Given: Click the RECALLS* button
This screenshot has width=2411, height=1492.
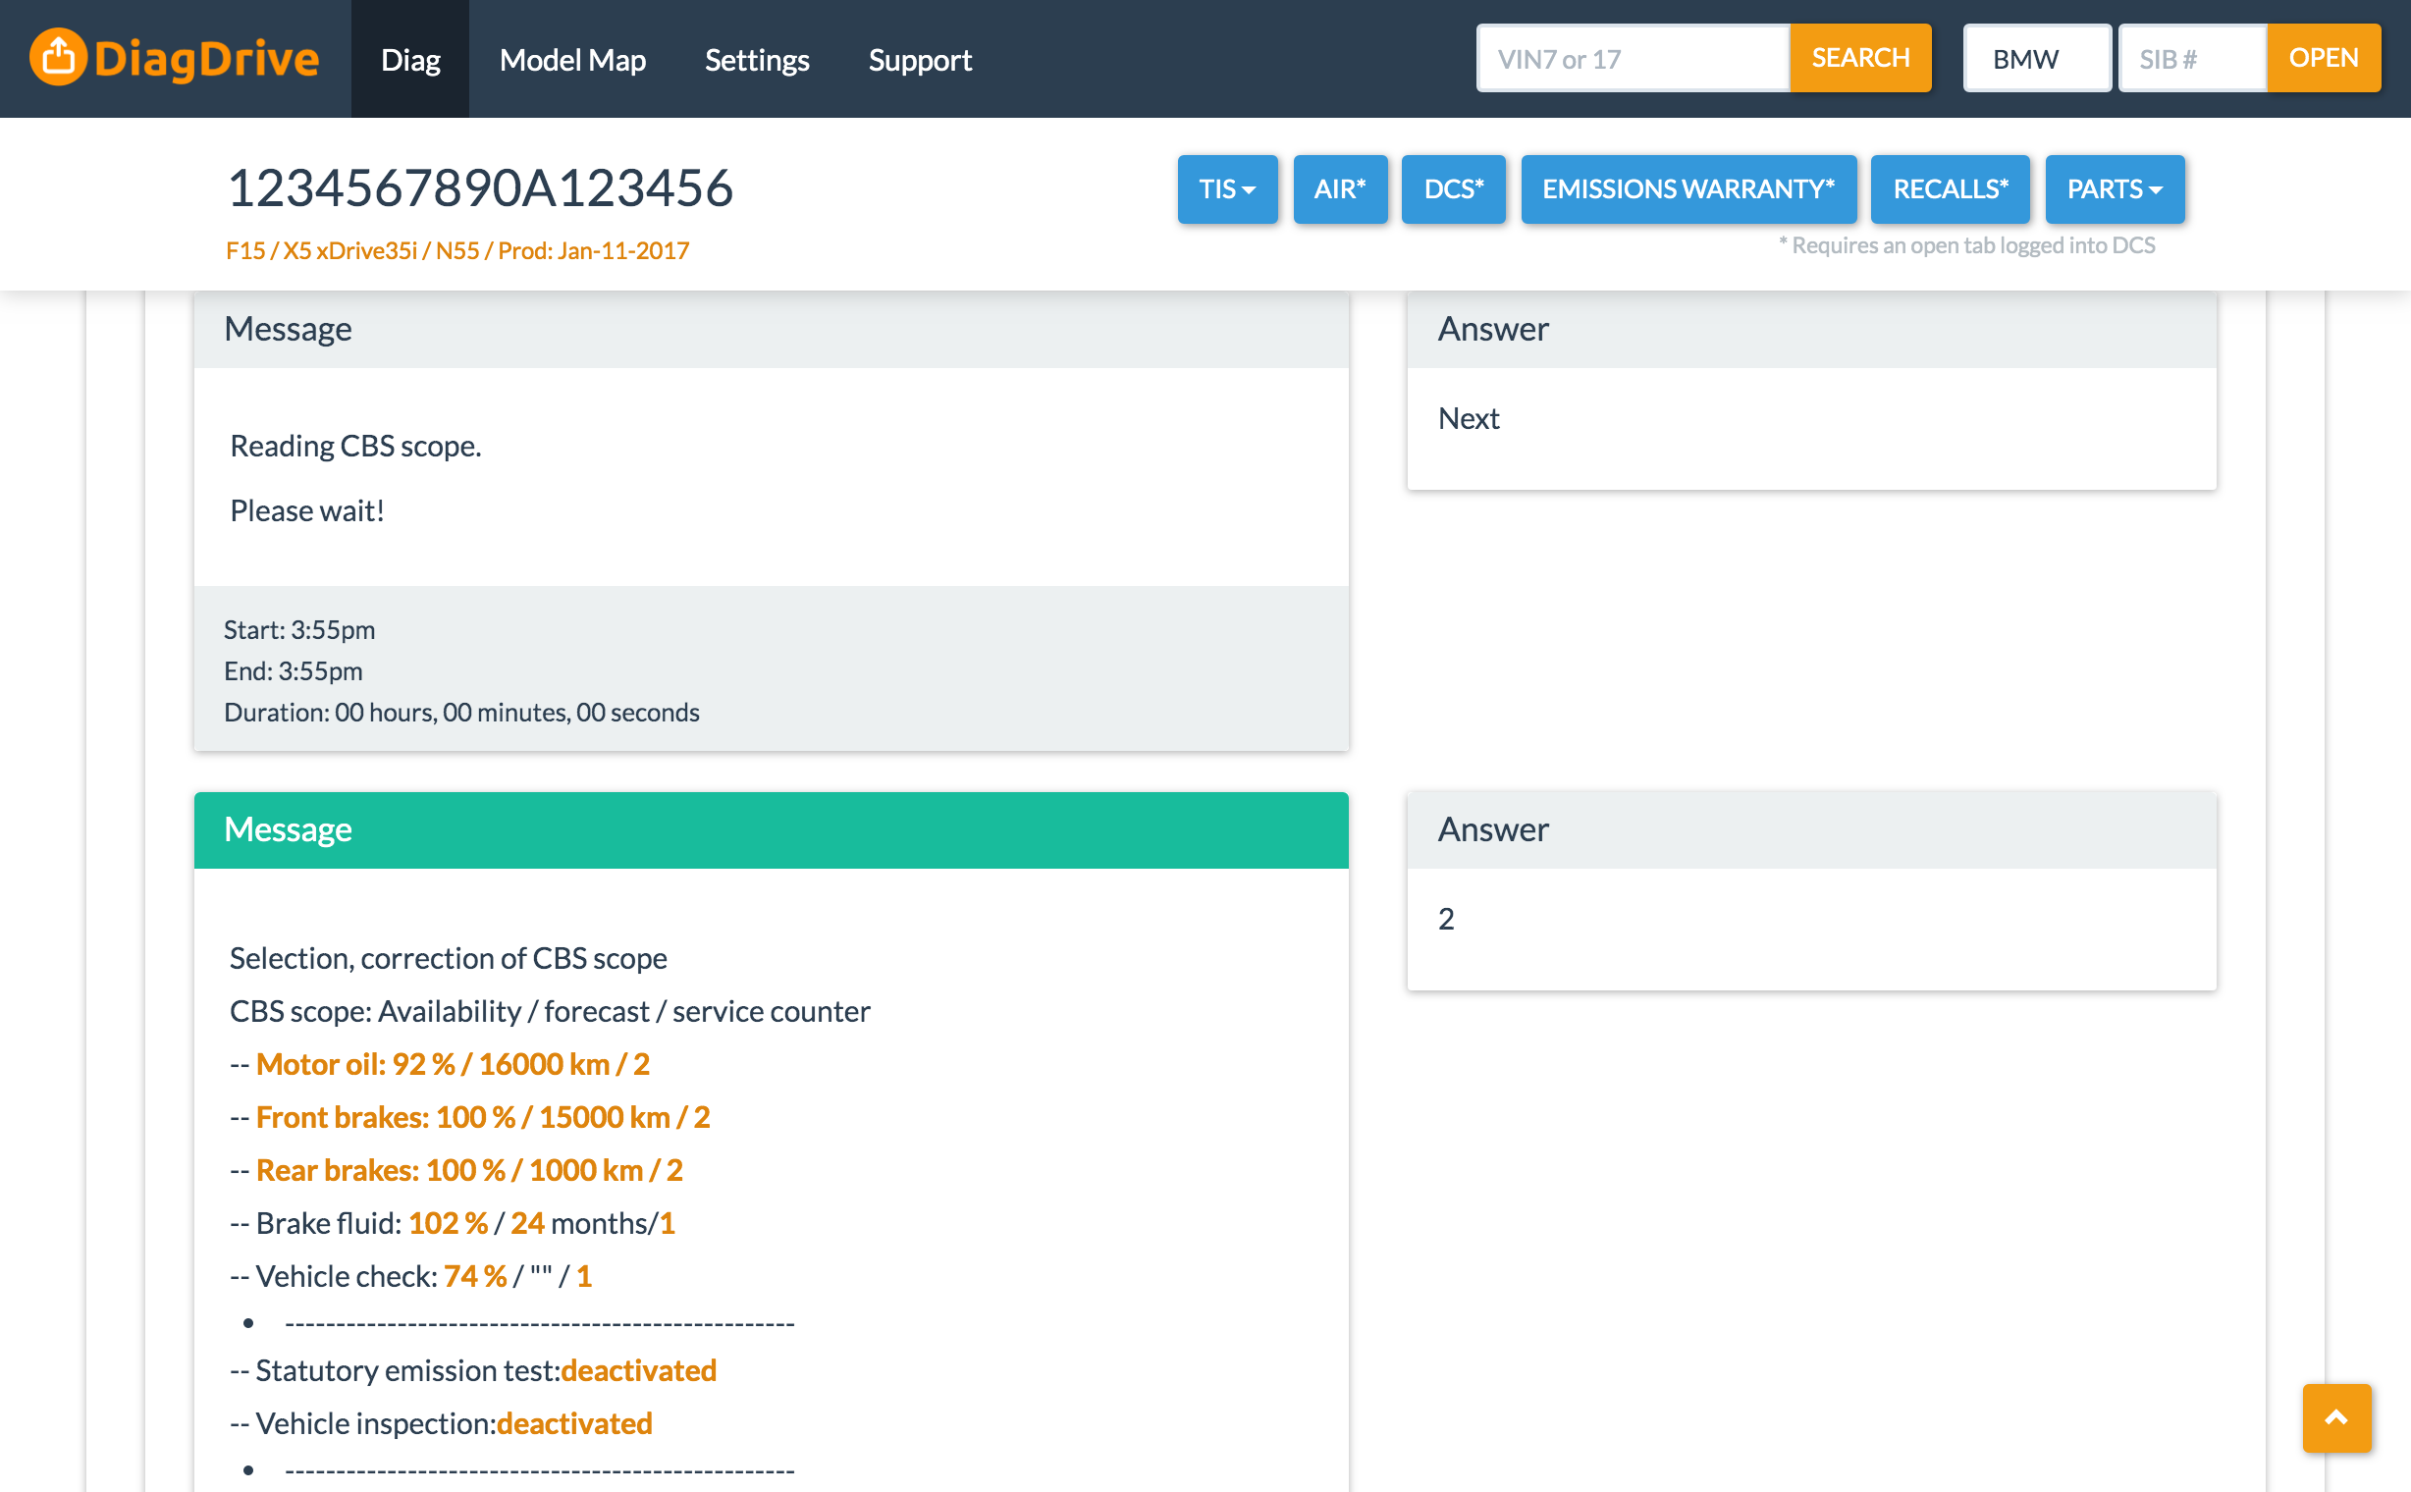Looking at the screenshot, I should click(x=1950, y=188).
